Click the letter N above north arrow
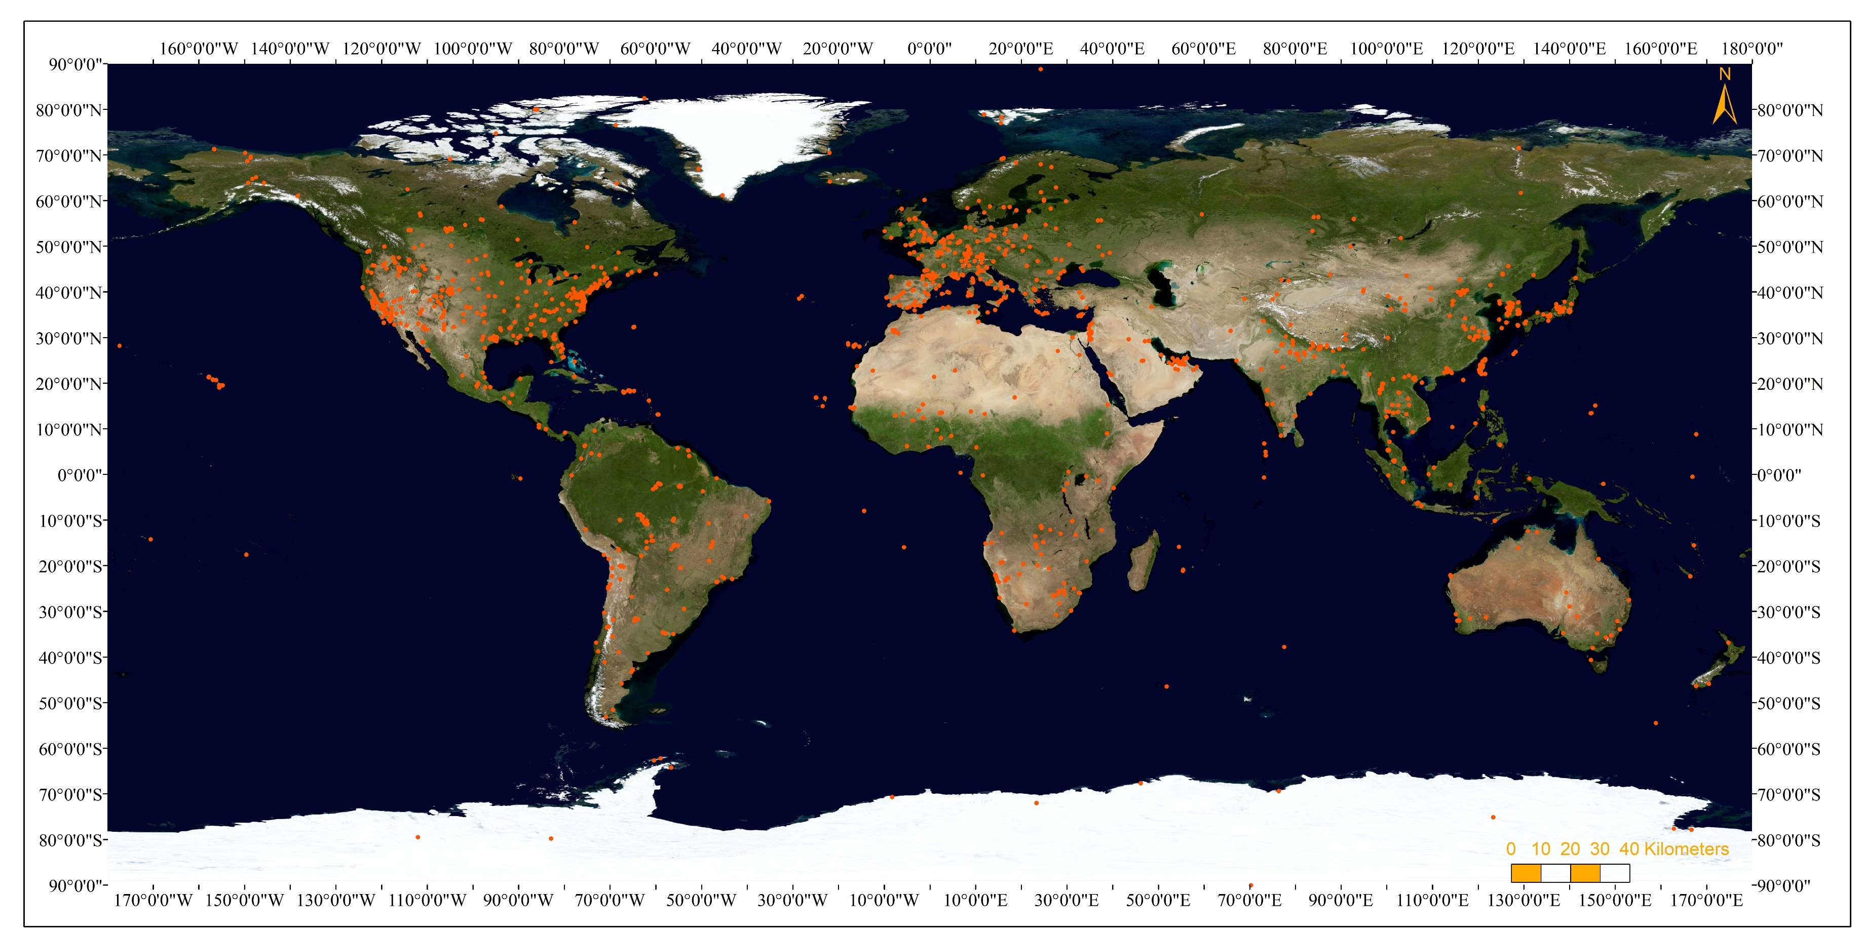Screen dimensions: 1864x931 point(1725,74)
